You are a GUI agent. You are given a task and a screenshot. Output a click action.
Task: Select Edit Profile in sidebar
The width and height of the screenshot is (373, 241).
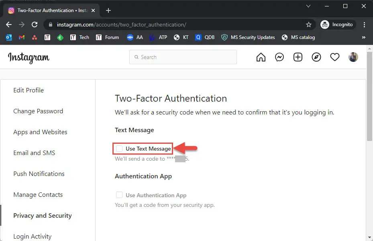click(x=29, y=90)
